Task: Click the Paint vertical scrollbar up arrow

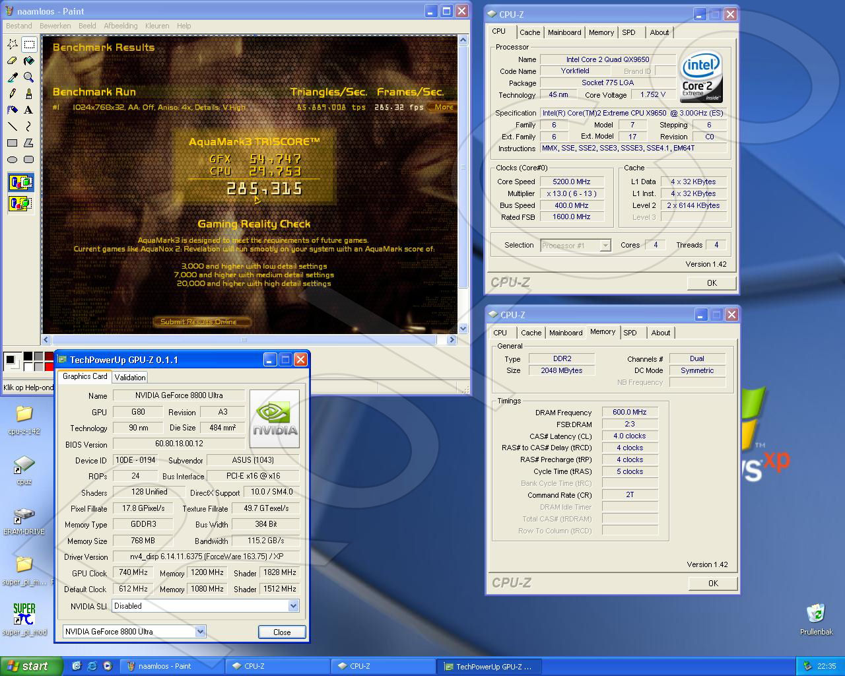Action: coord(463,40)
